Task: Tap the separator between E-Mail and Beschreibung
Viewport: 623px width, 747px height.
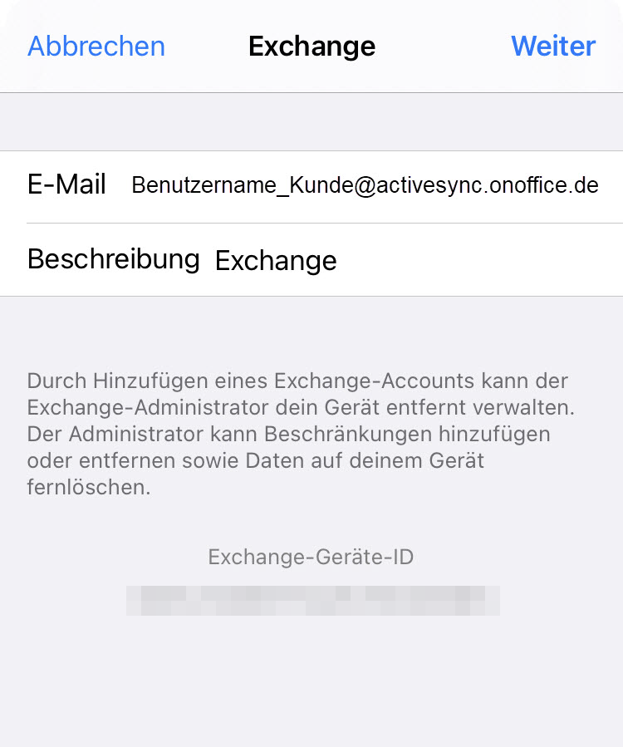Action: 324,223
